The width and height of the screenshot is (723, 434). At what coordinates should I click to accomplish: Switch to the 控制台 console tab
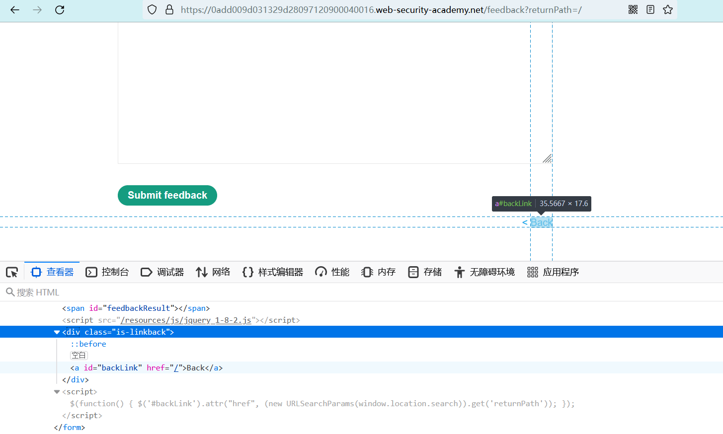107,272
